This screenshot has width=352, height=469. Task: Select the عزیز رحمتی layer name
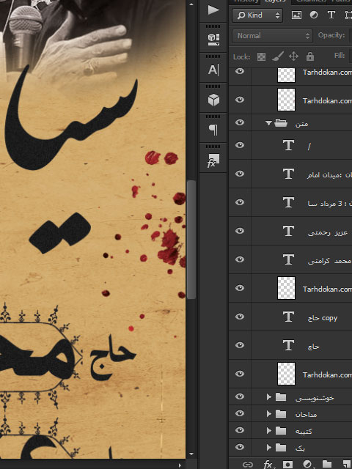pyautogui.click(x=328, y=232)
